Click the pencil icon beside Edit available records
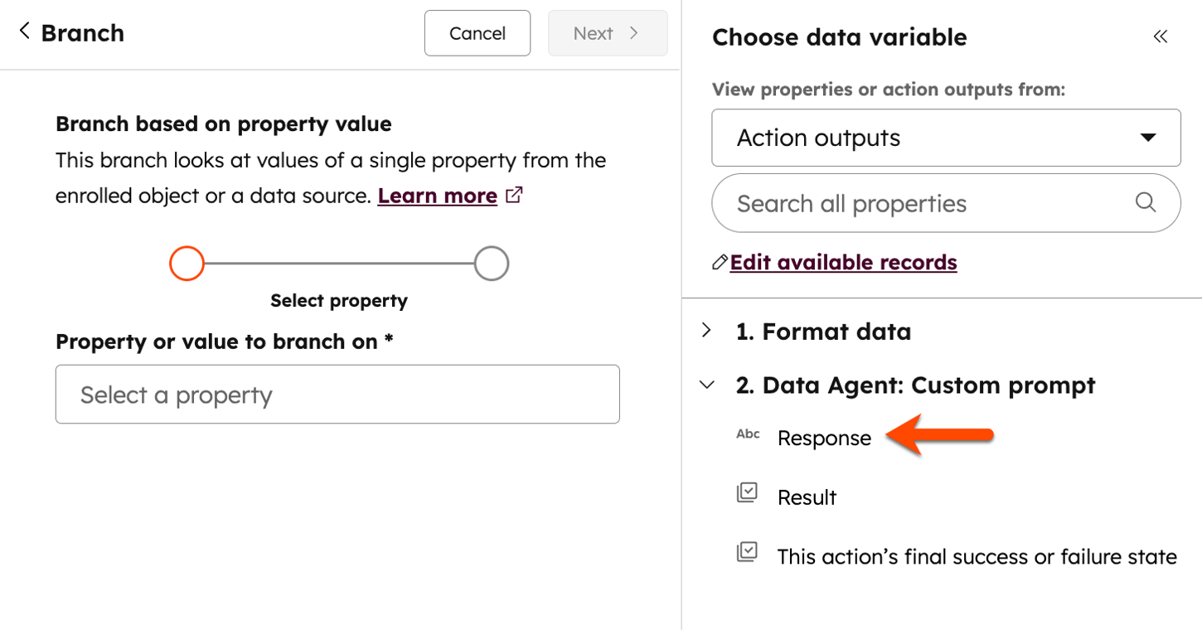 click(720, 261)
